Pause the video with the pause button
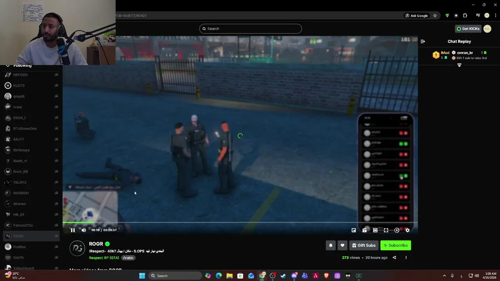Viewport: 500px width, 281px height. point(73,230)
